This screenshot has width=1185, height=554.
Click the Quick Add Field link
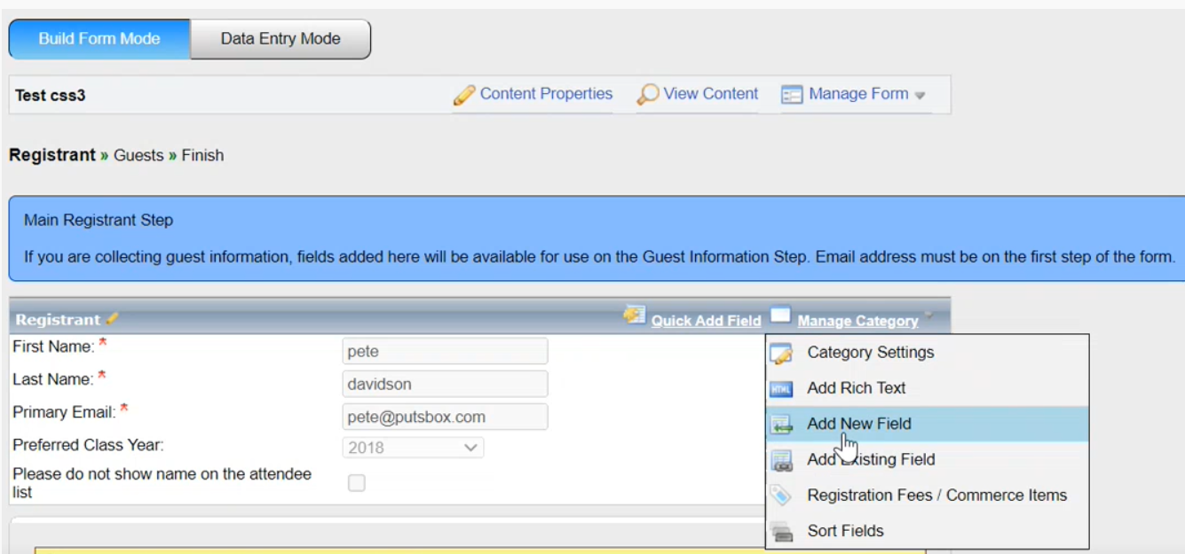[706, 321]
